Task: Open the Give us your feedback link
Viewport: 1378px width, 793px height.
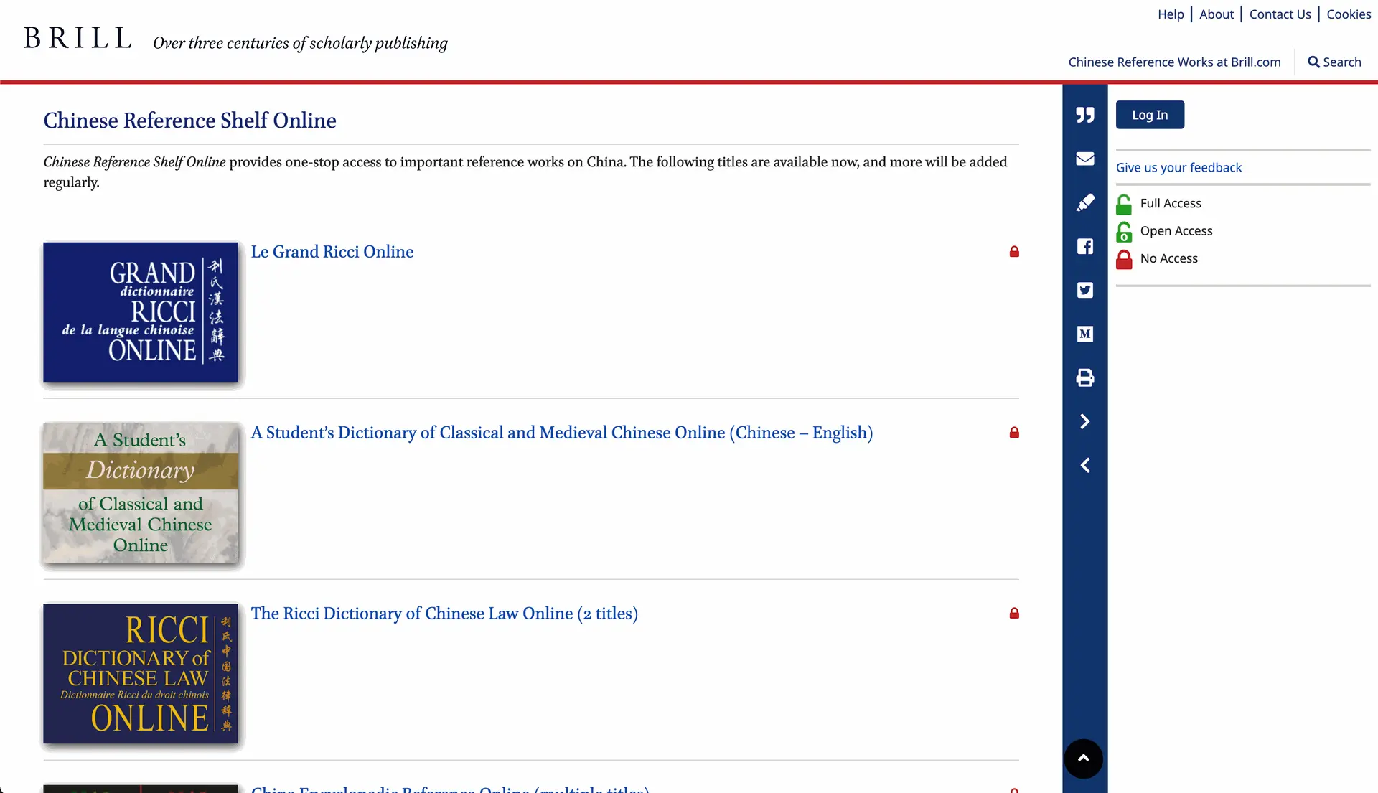Action: point(1178,167)
